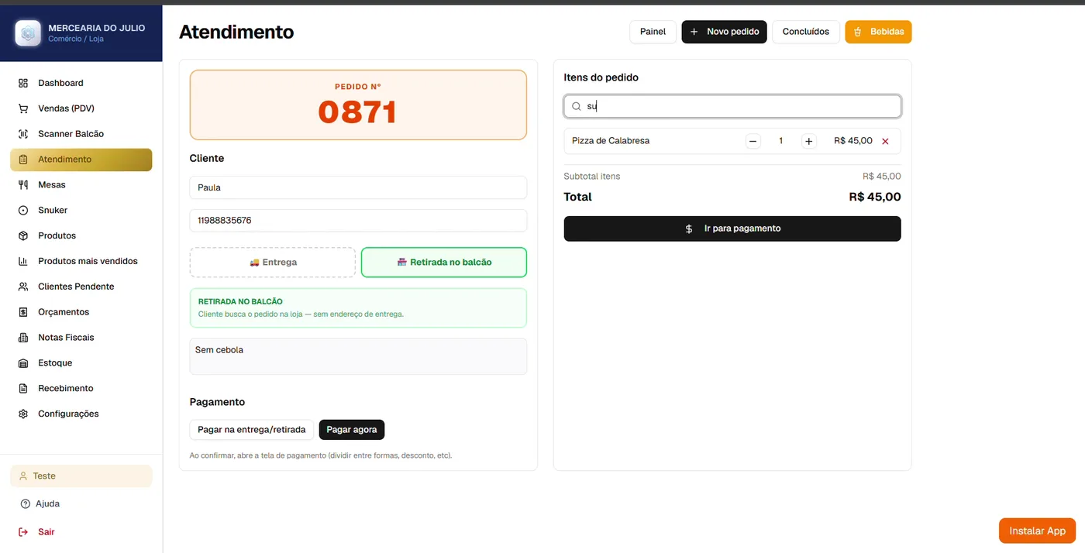
Task: Click the order number 0871
Action: [357, 112]
